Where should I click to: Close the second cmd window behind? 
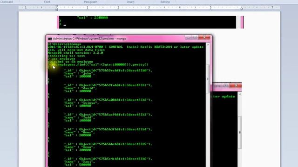[236, 85]
